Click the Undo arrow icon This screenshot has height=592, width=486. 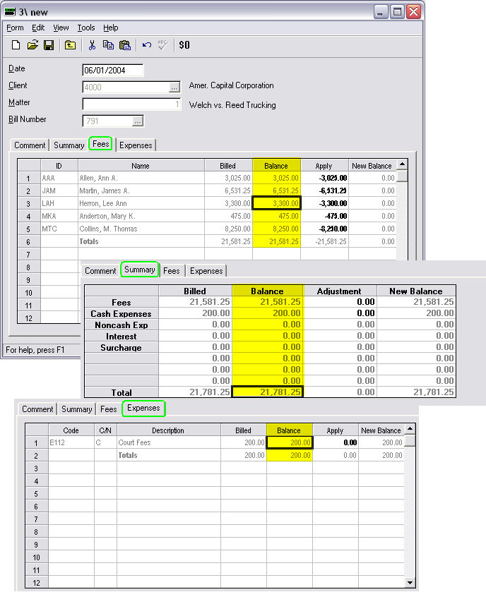tap(147, 45)
